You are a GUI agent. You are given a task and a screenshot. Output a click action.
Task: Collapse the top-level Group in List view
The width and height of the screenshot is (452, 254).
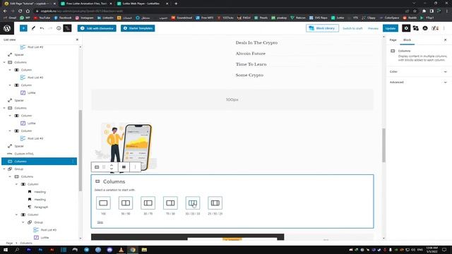[x=4, y=169]
